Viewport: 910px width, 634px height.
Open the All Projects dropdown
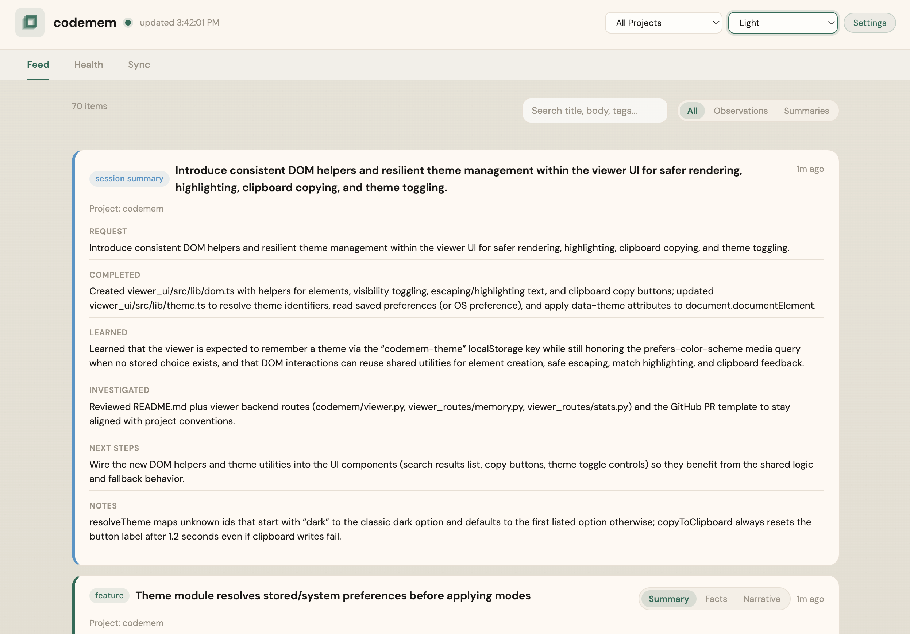(x=663, y=23)
